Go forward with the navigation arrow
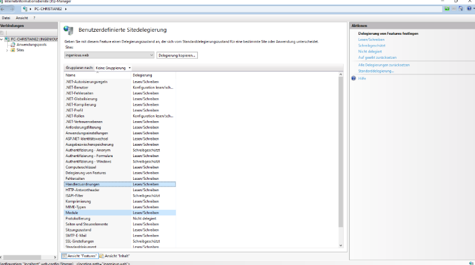This screenshot has height=265, width=475. 11,9
